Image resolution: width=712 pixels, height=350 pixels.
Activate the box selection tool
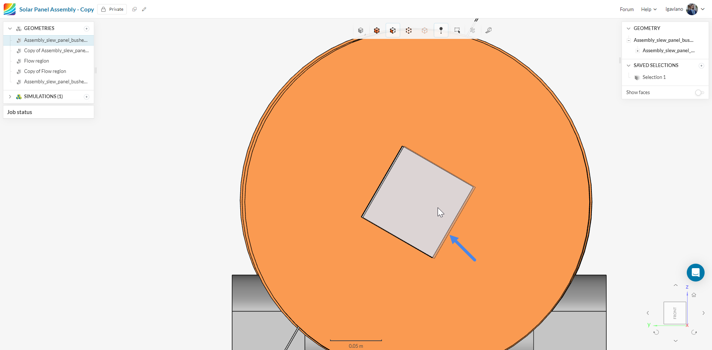pos(457,30)
